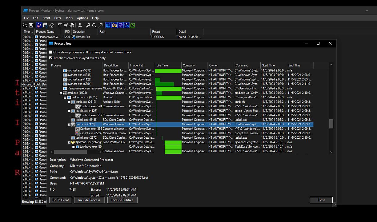Click the Start Time column header
This screenshot has height=222, width=377.
click(x=274, y=65)
